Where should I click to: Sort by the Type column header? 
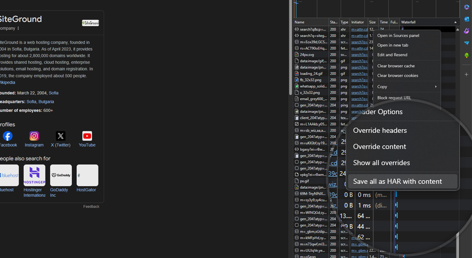(344, 22)
